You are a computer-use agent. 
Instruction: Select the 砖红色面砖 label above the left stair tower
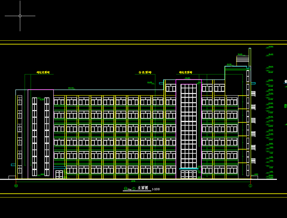(43, 73)
